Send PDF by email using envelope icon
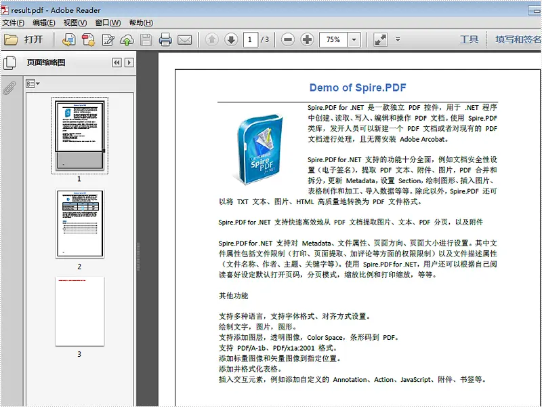The height and width of the screenshot is (407, 542). tap(184, 39)
